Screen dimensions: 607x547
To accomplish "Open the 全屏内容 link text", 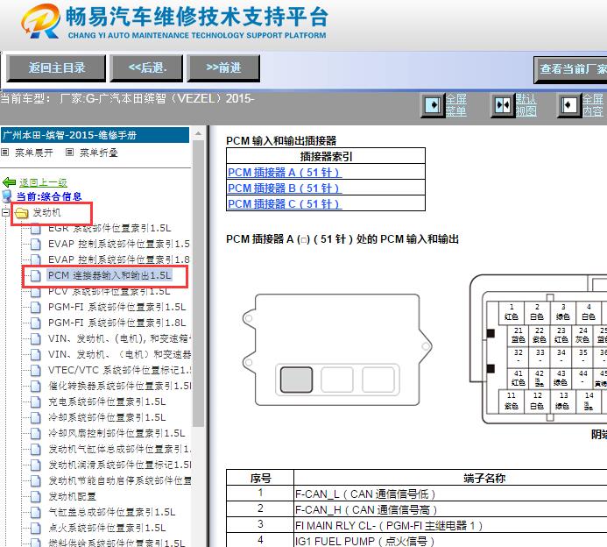I will coord(593,105).
